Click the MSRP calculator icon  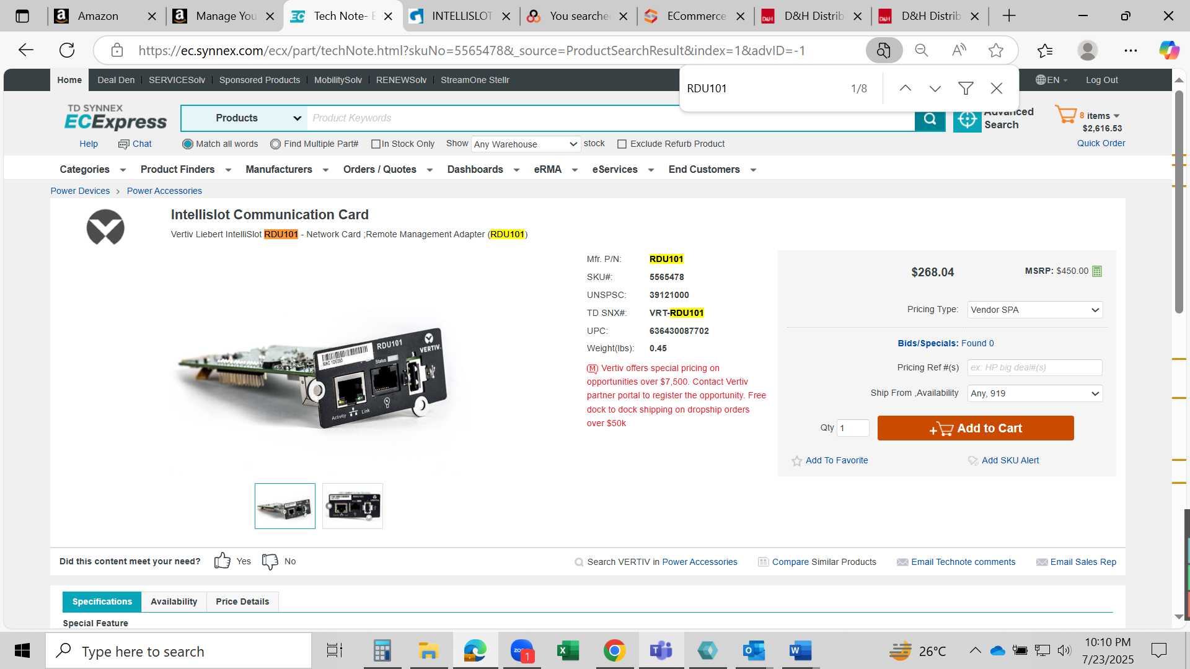[1097, 271]
